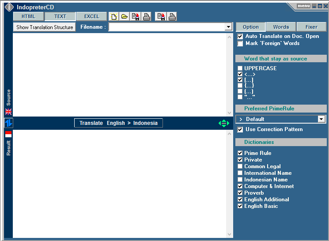Switch to TEXT mode tab
This screenshot has width=329, height=241.
pos(60,16)
